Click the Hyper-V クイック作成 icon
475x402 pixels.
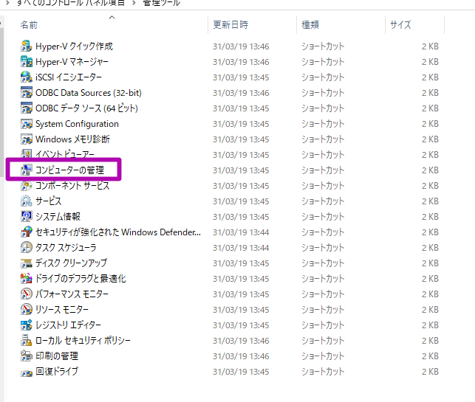coord(27,46)
